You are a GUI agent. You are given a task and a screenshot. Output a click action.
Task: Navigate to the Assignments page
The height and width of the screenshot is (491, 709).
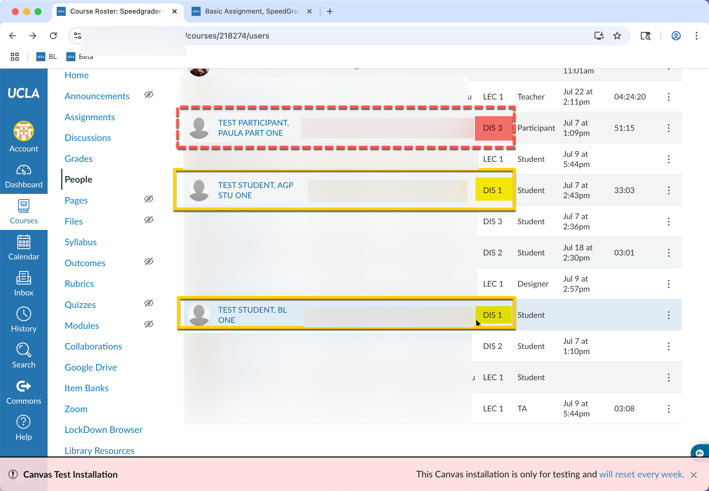(90, 117)
